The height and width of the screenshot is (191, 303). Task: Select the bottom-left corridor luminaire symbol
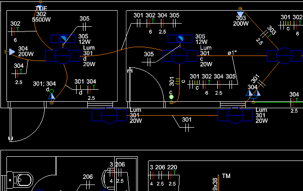click(109, 115)
